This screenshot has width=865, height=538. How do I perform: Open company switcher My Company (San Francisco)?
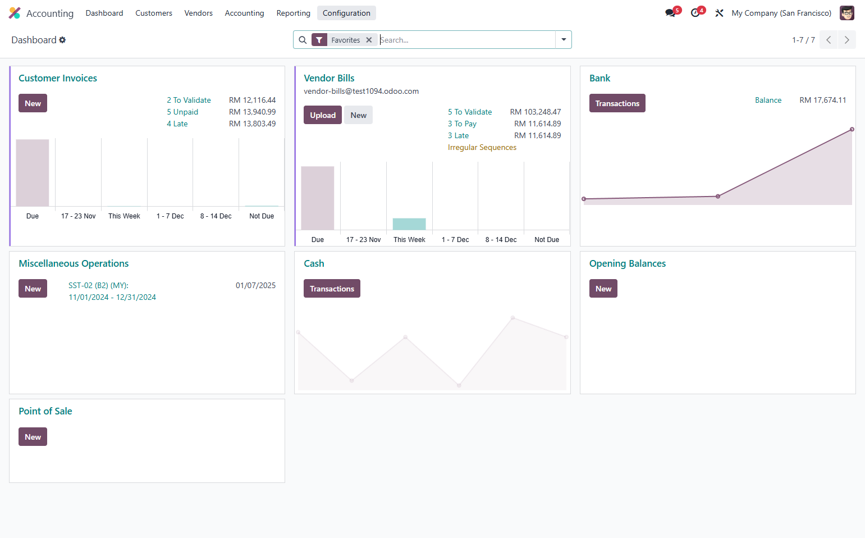[x=781, y=13]
